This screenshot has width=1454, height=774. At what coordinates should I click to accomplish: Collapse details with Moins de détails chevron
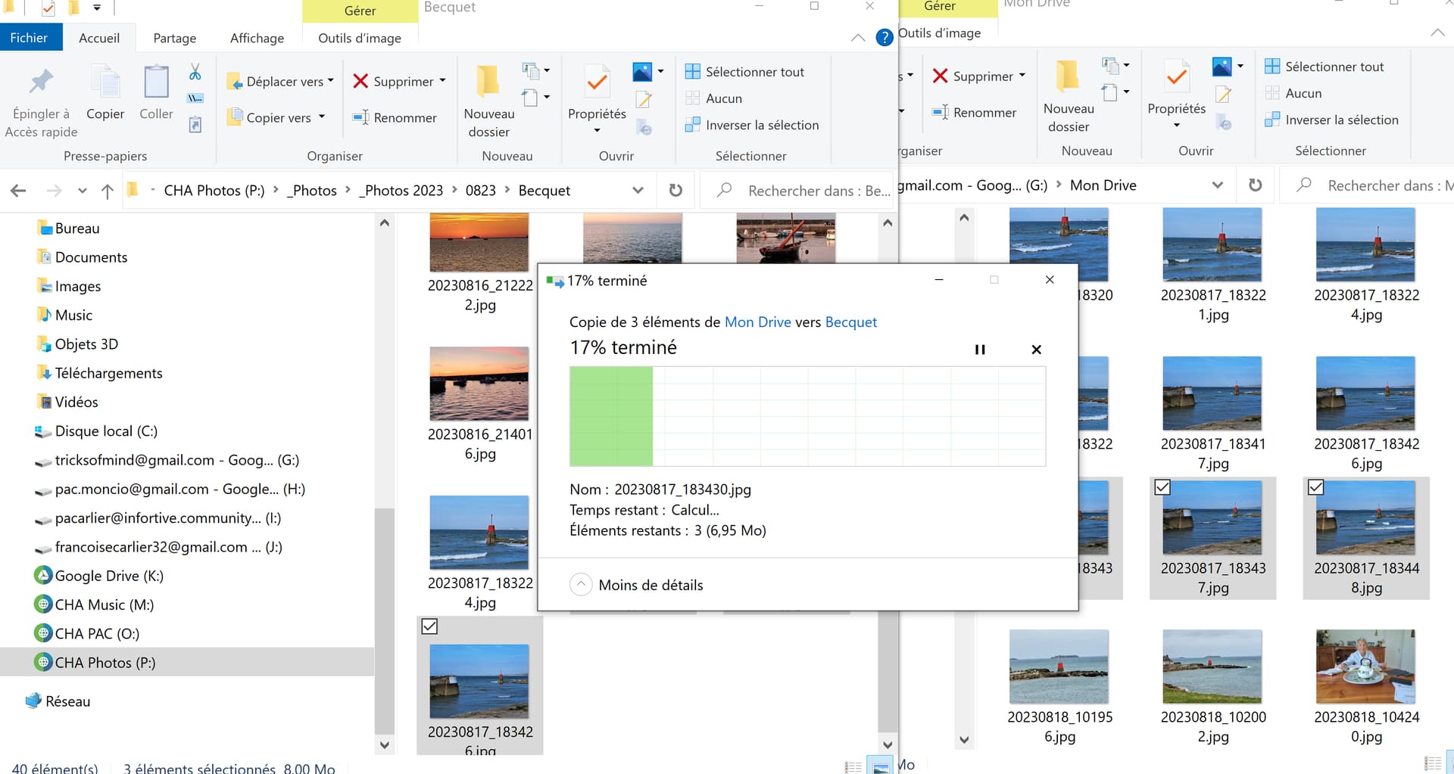pyautogui.click(x=580, y=585)
